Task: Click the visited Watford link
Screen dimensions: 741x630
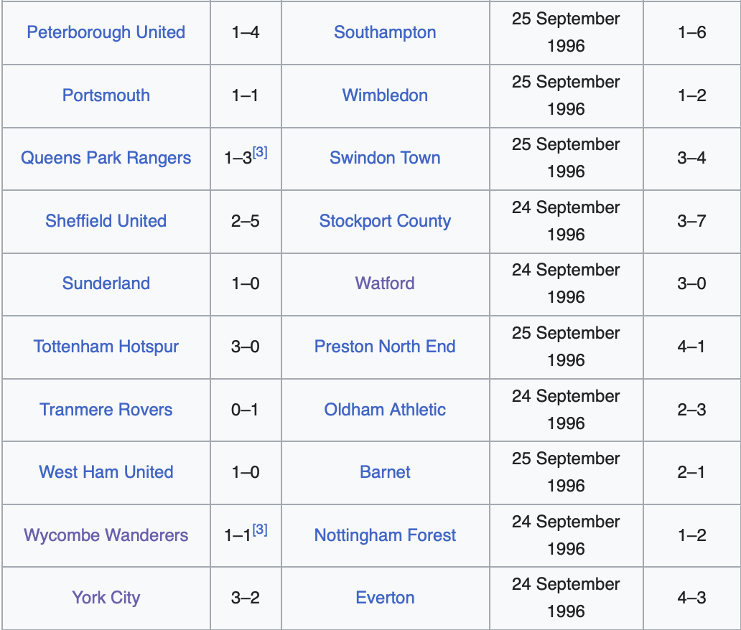Action: [385, 283]
